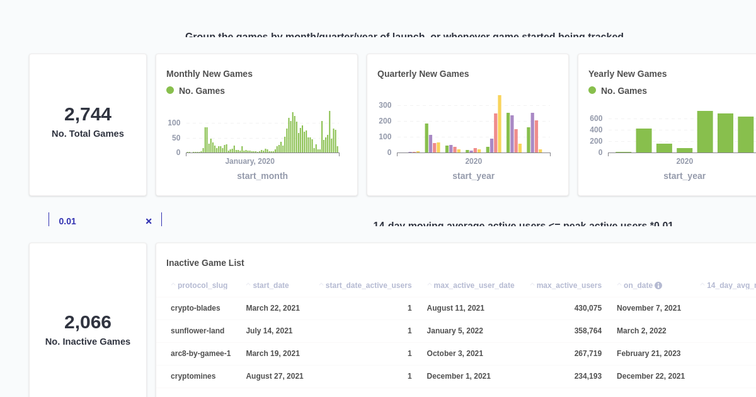Screen dimensions: 756x397
Task: Open the sunflower-land protocol entry
Action: [198, 330]
